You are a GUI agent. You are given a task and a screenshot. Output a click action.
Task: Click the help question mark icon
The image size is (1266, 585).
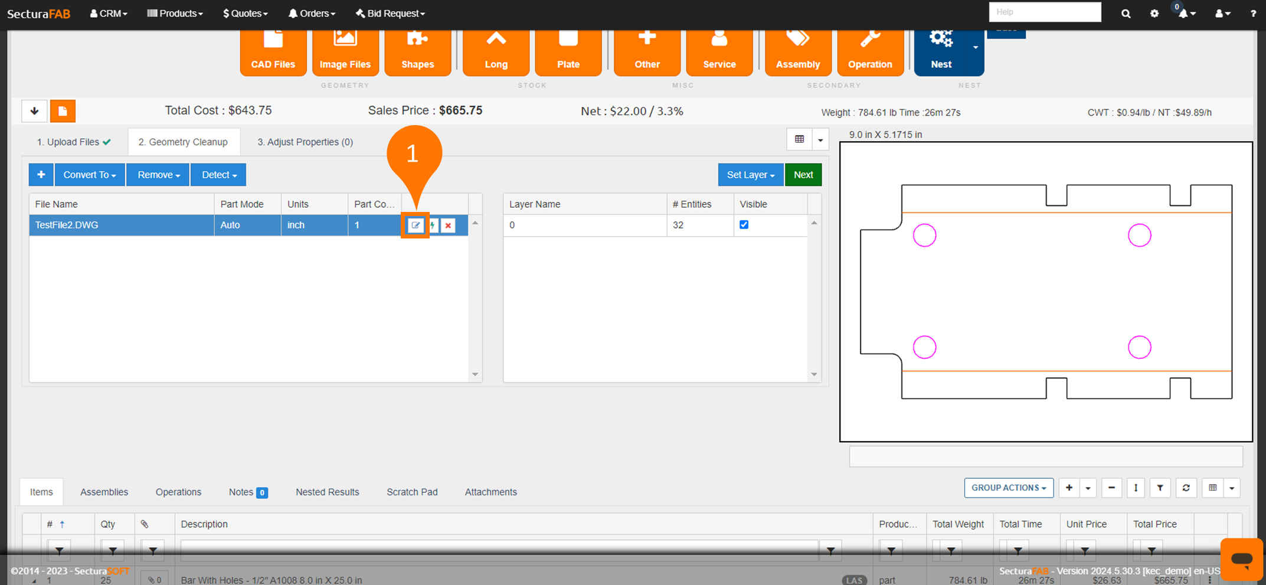pos(1253,14)
